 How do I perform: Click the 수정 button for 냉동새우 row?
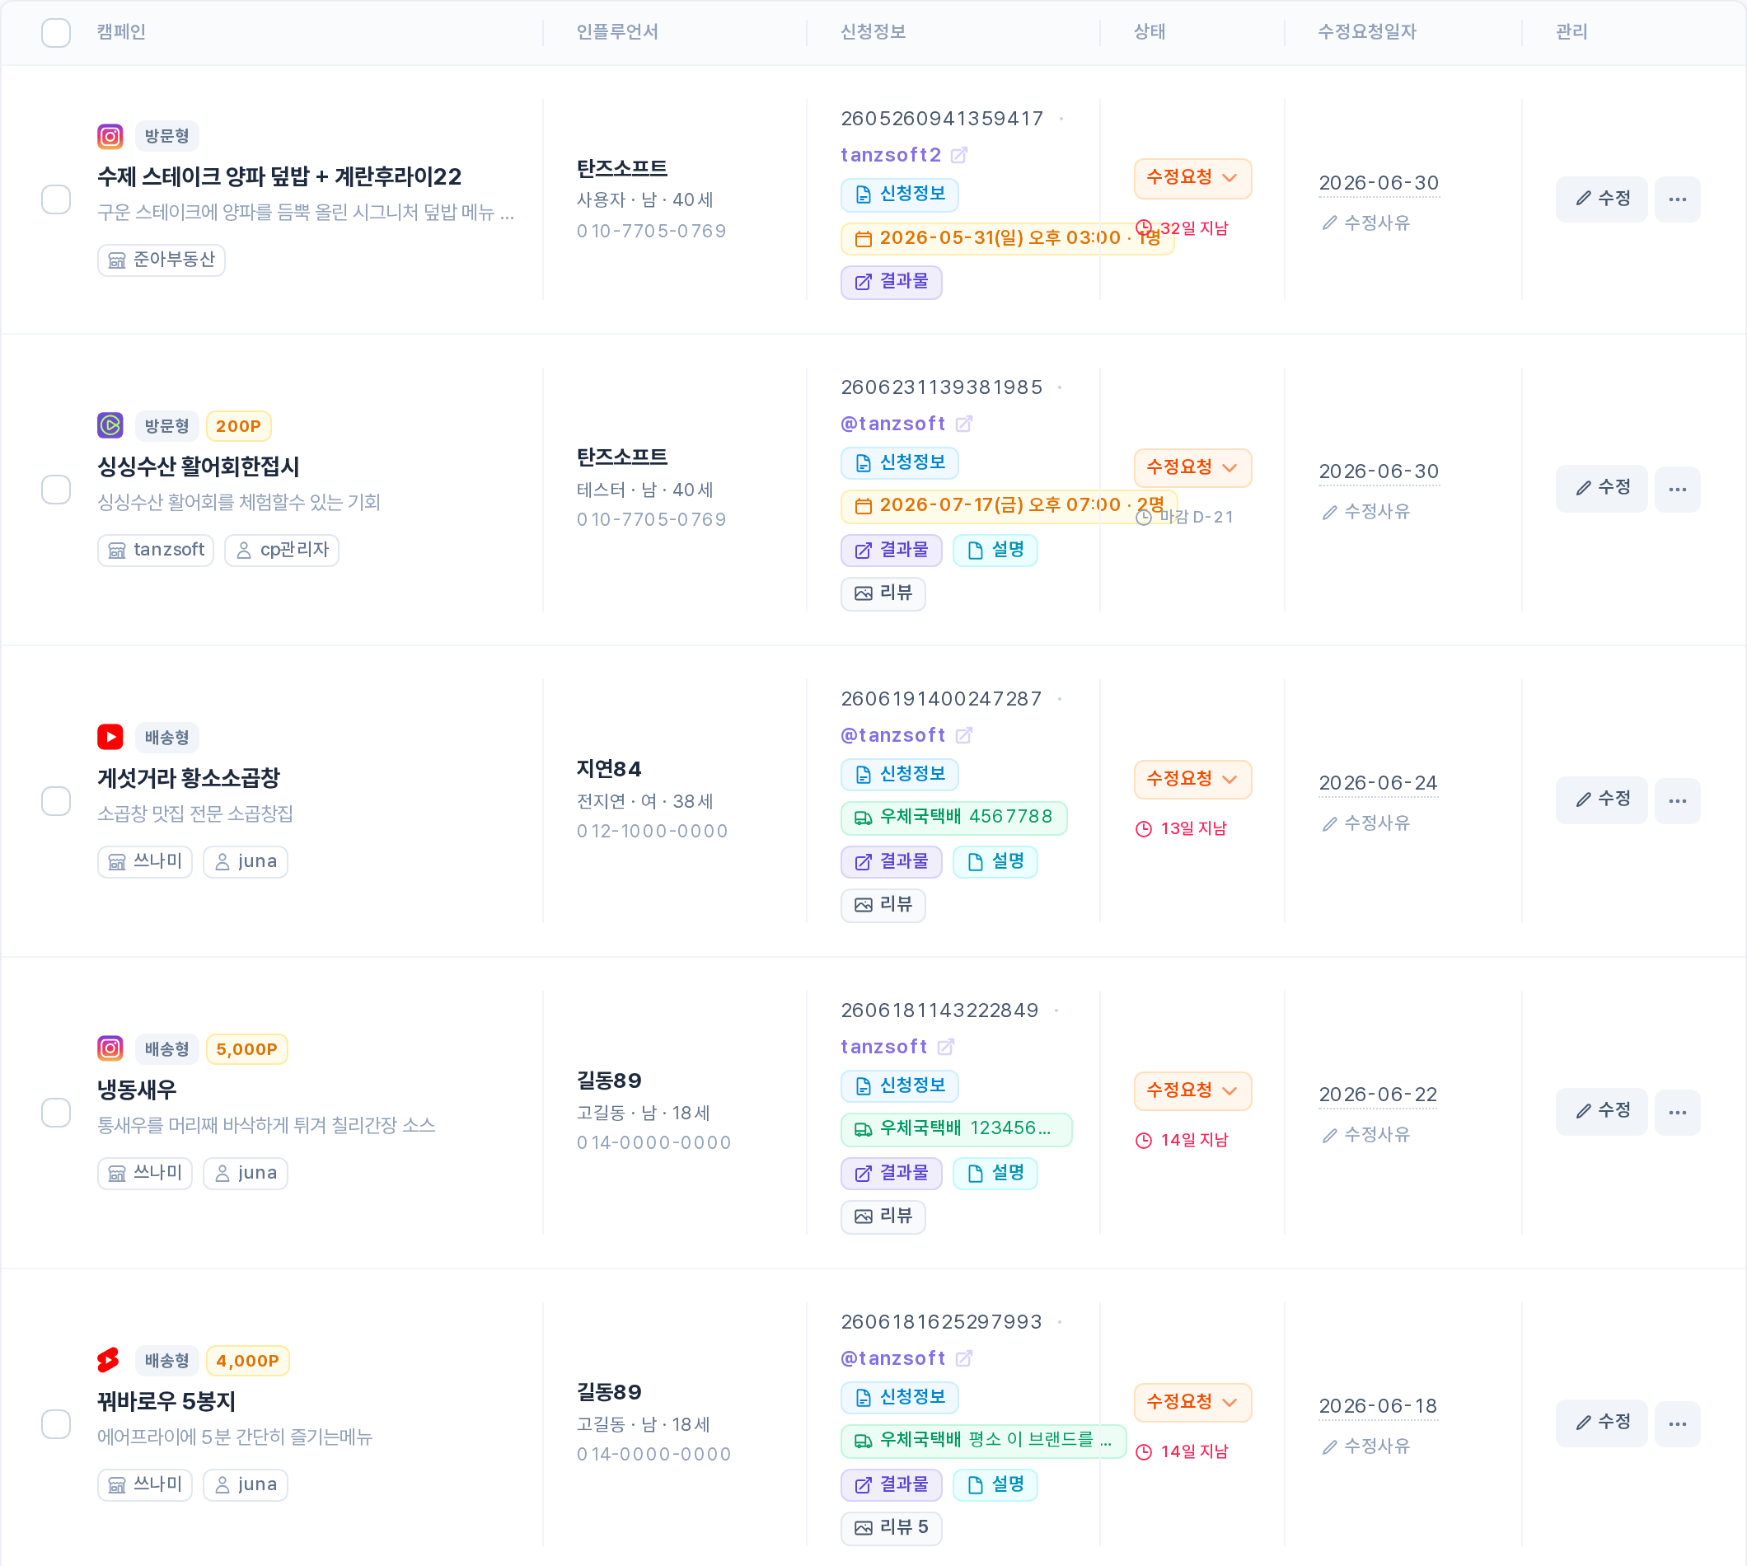tap(1601, 1112)
